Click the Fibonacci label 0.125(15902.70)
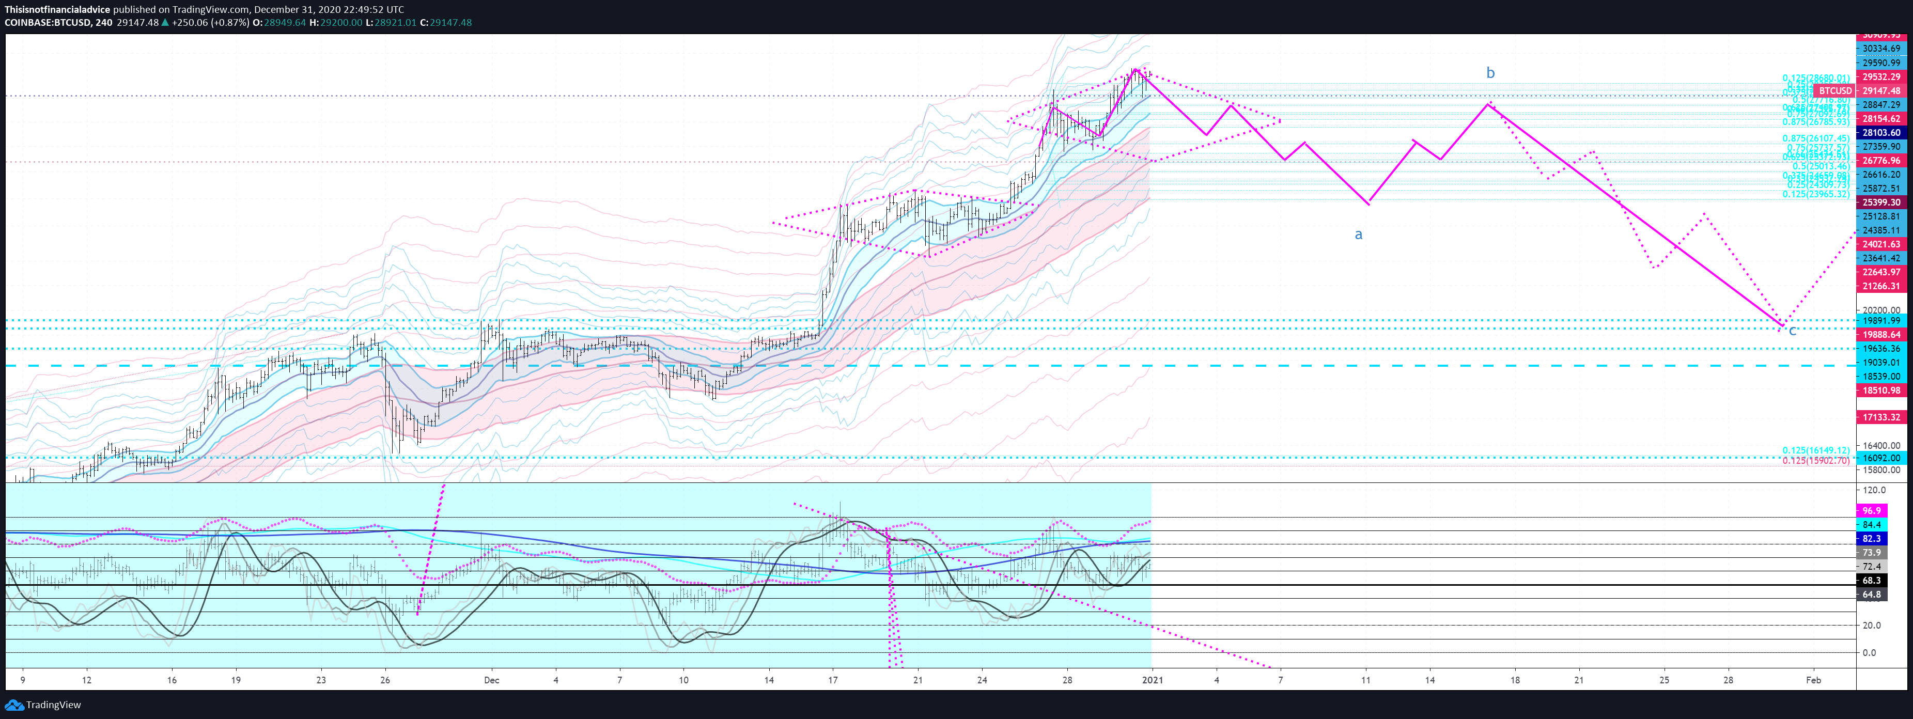1913x719 pixels. point(1816,461)
